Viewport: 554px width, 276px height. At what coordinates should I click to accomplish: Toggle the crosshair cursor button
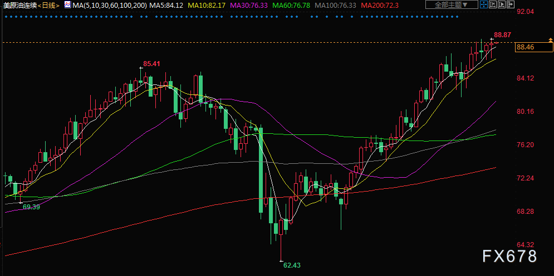484,4
